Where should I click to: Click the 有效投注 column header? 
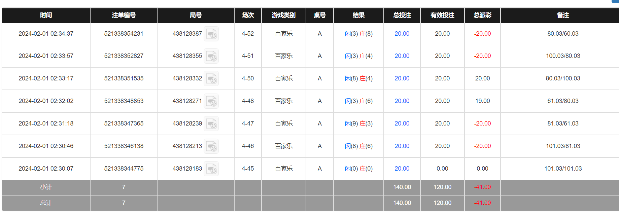pyautogui.click(x=442, y=15)
